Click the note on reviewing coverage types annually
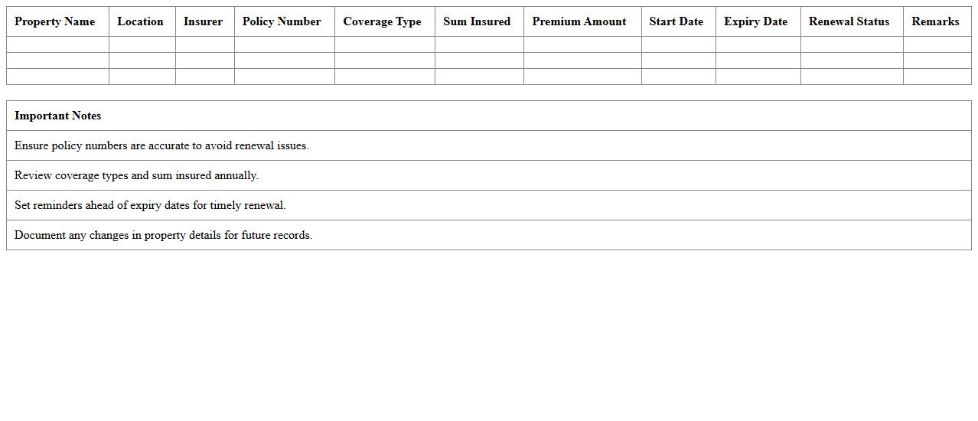The width and height of the screenshot is (978, 421). click(489, 175)
